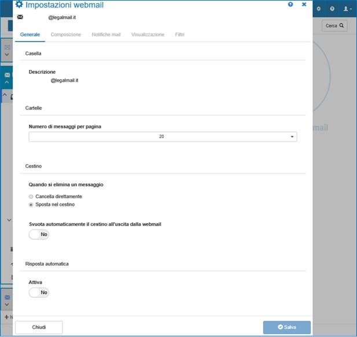Click the top bar help icon

point(332,9)
